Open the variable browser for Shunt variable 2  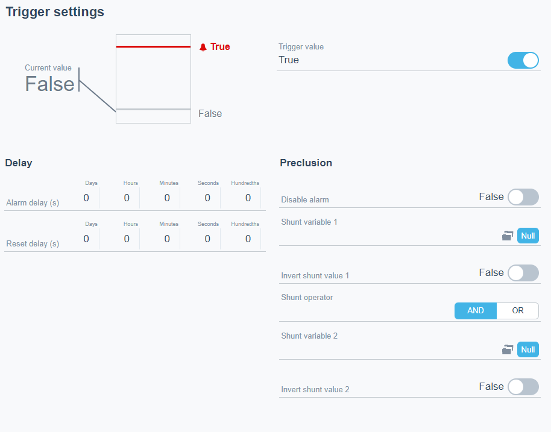(x=508, y=349)
